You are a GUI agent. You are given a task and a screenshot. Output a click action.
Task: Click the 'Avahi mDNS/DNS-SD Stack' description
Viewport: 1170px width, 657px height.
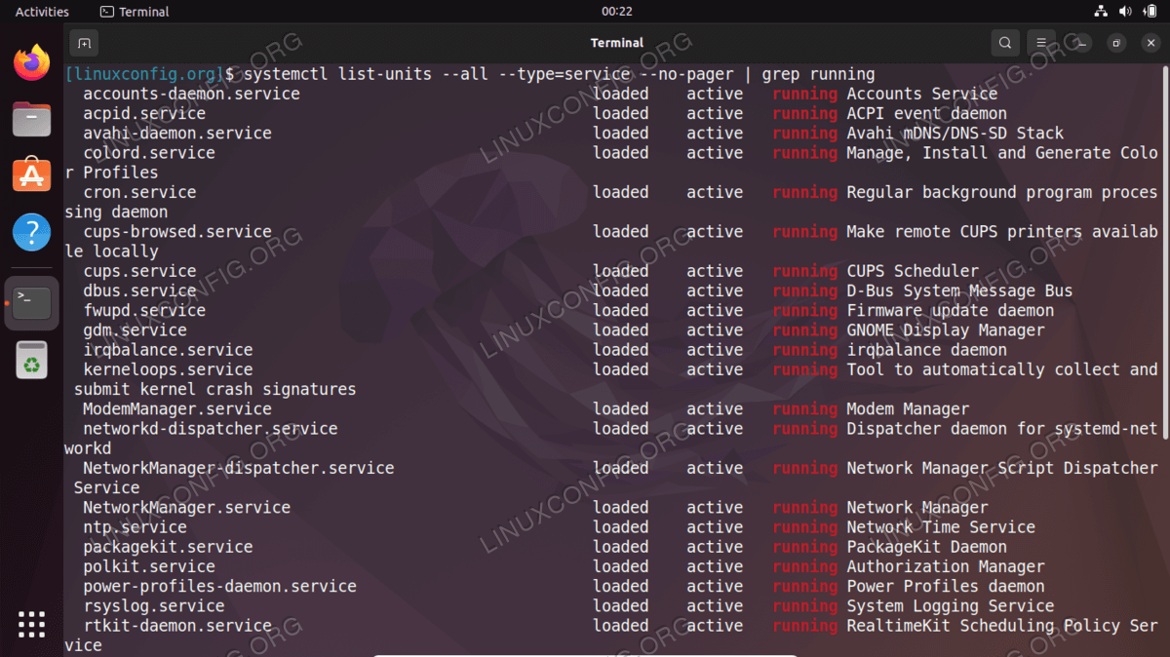[955, 133]
